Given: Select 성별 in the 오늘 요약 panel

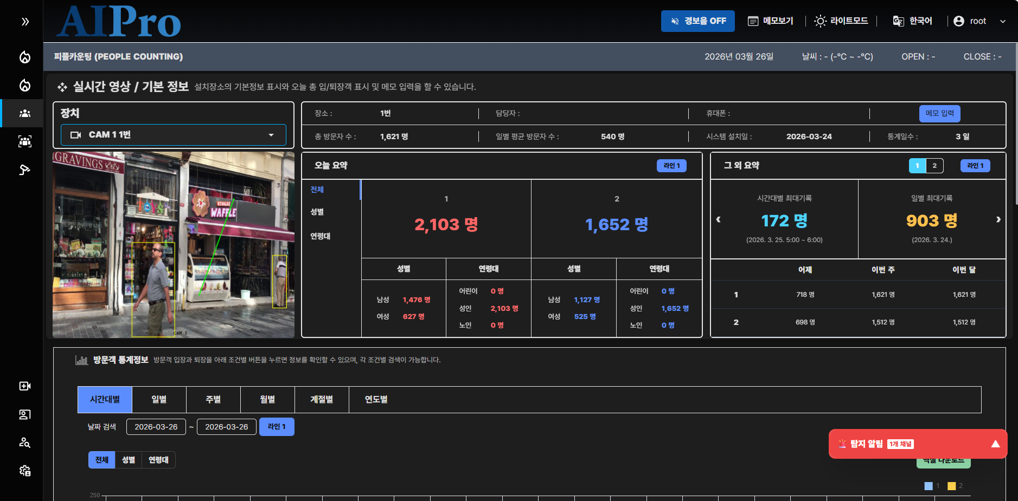Looking at the screenshot, I should coord(317,212).
